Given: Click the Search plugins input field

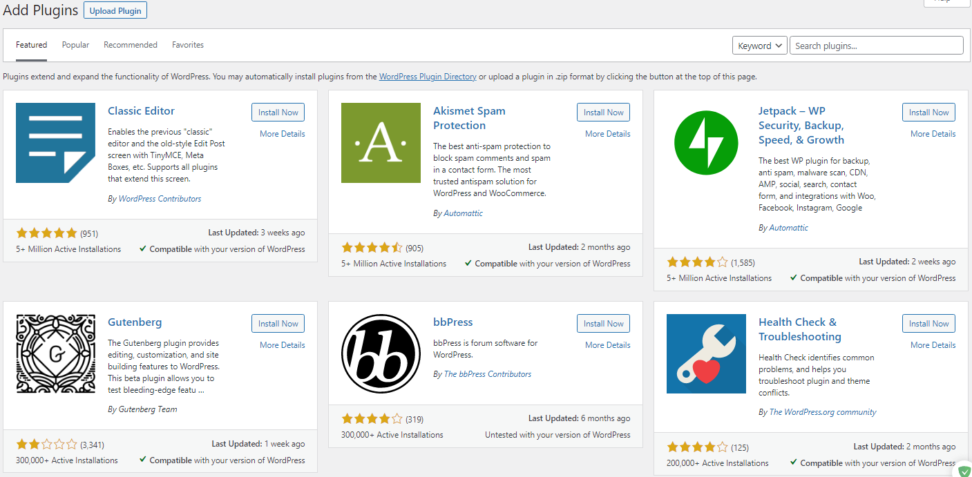Looking at the screenshot, I should 877,46.
